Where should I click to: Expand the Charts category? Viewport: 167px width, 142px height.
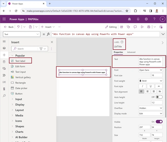click(12, 132)
